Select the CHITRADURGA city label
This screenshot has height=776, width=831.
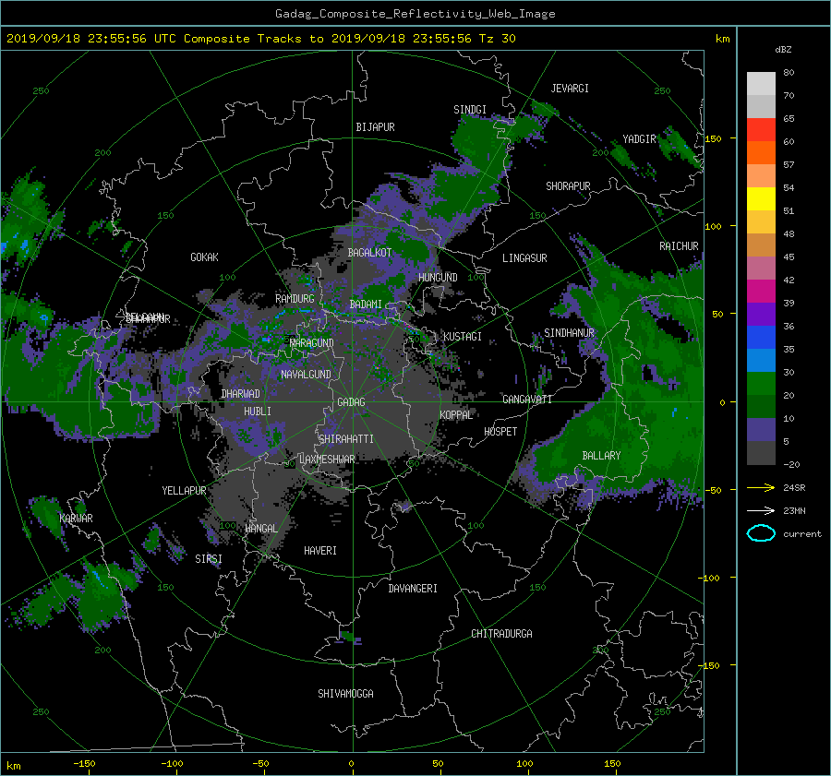click(x=502, y=634)
